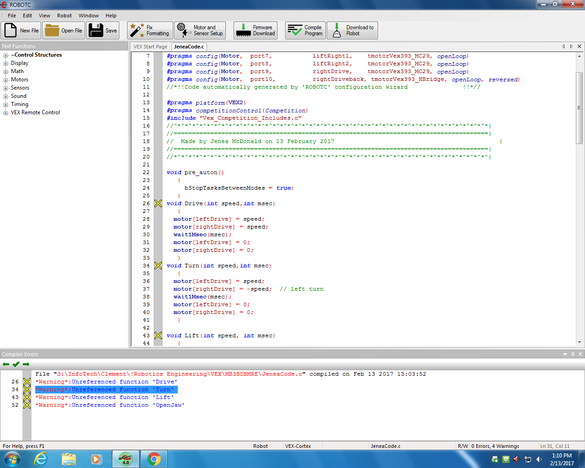Click the vertical scrollbar thumb in the code editor
Image resolution: width=585 pixels, height=468 pixels.
[x=580, y=108]
